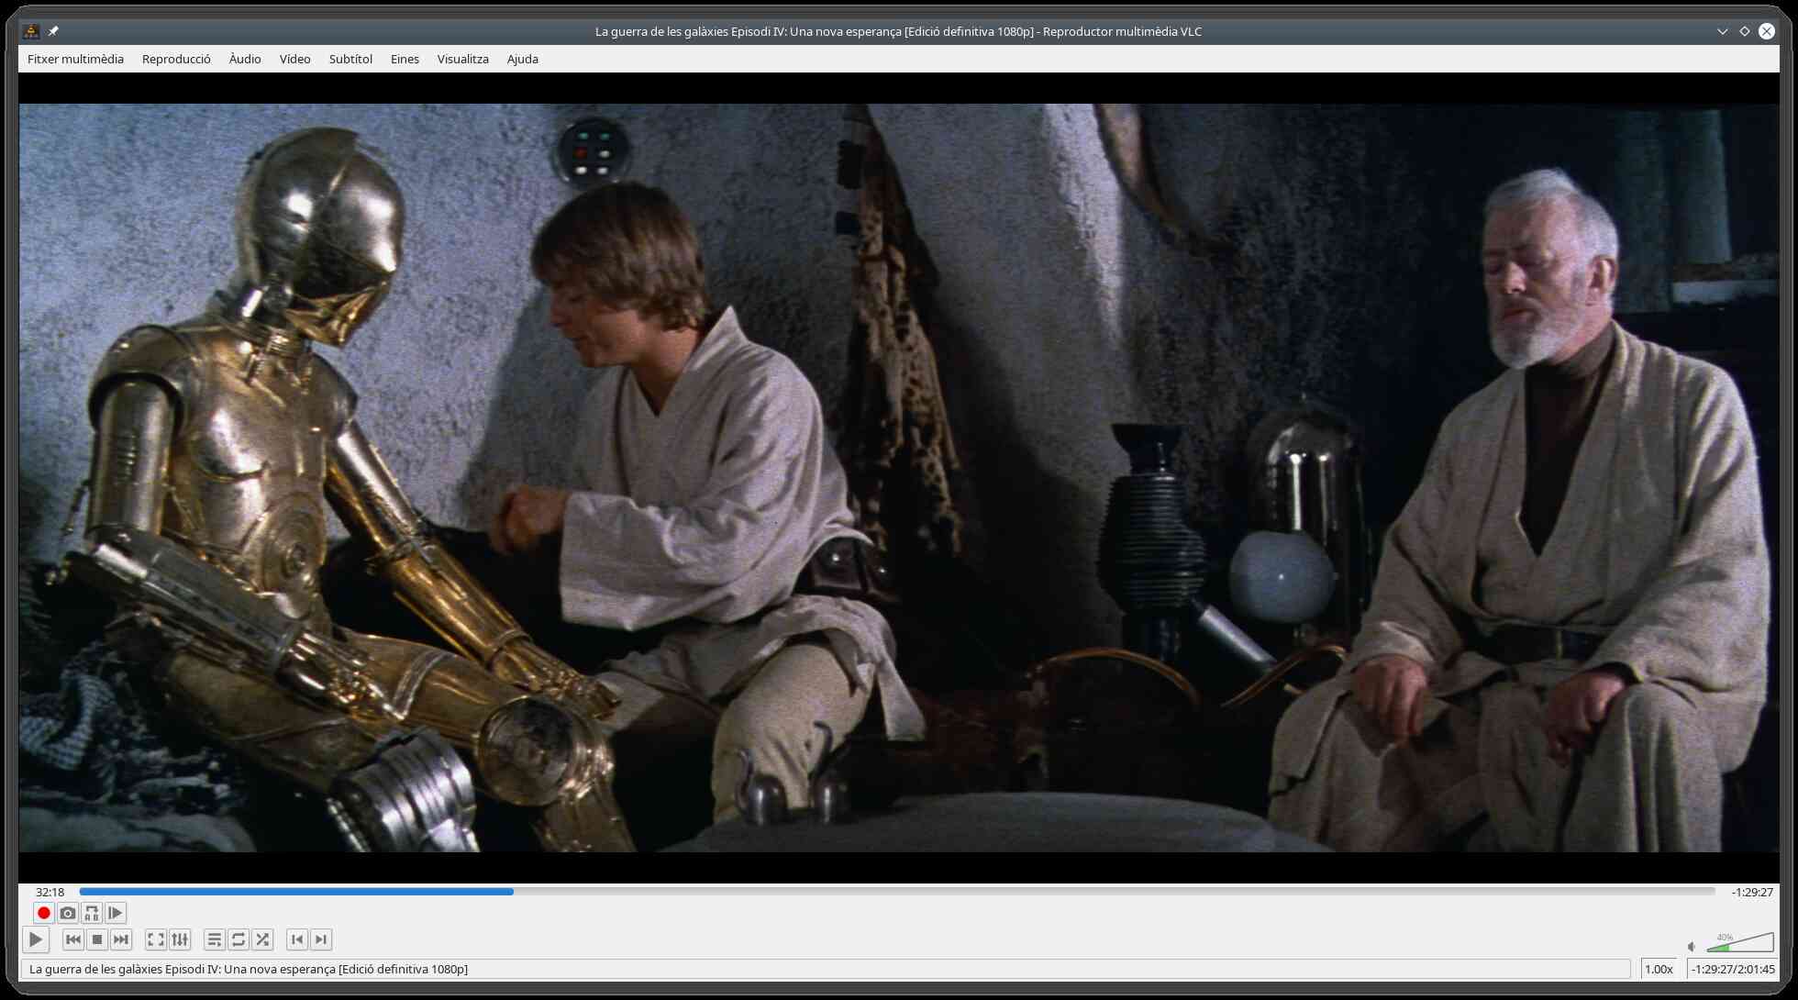Viewport: 1798px width, 1000px height.
Task: Expand the Eines menu
Action: (x=405, y=59)
